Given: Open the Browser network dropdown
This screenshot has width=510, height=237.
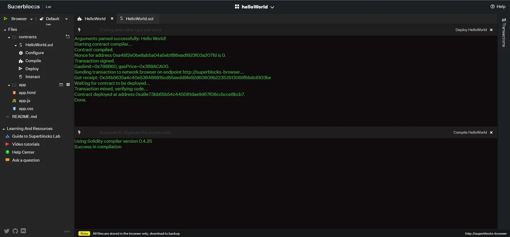Looking at the screenshot, I should 22,19.
